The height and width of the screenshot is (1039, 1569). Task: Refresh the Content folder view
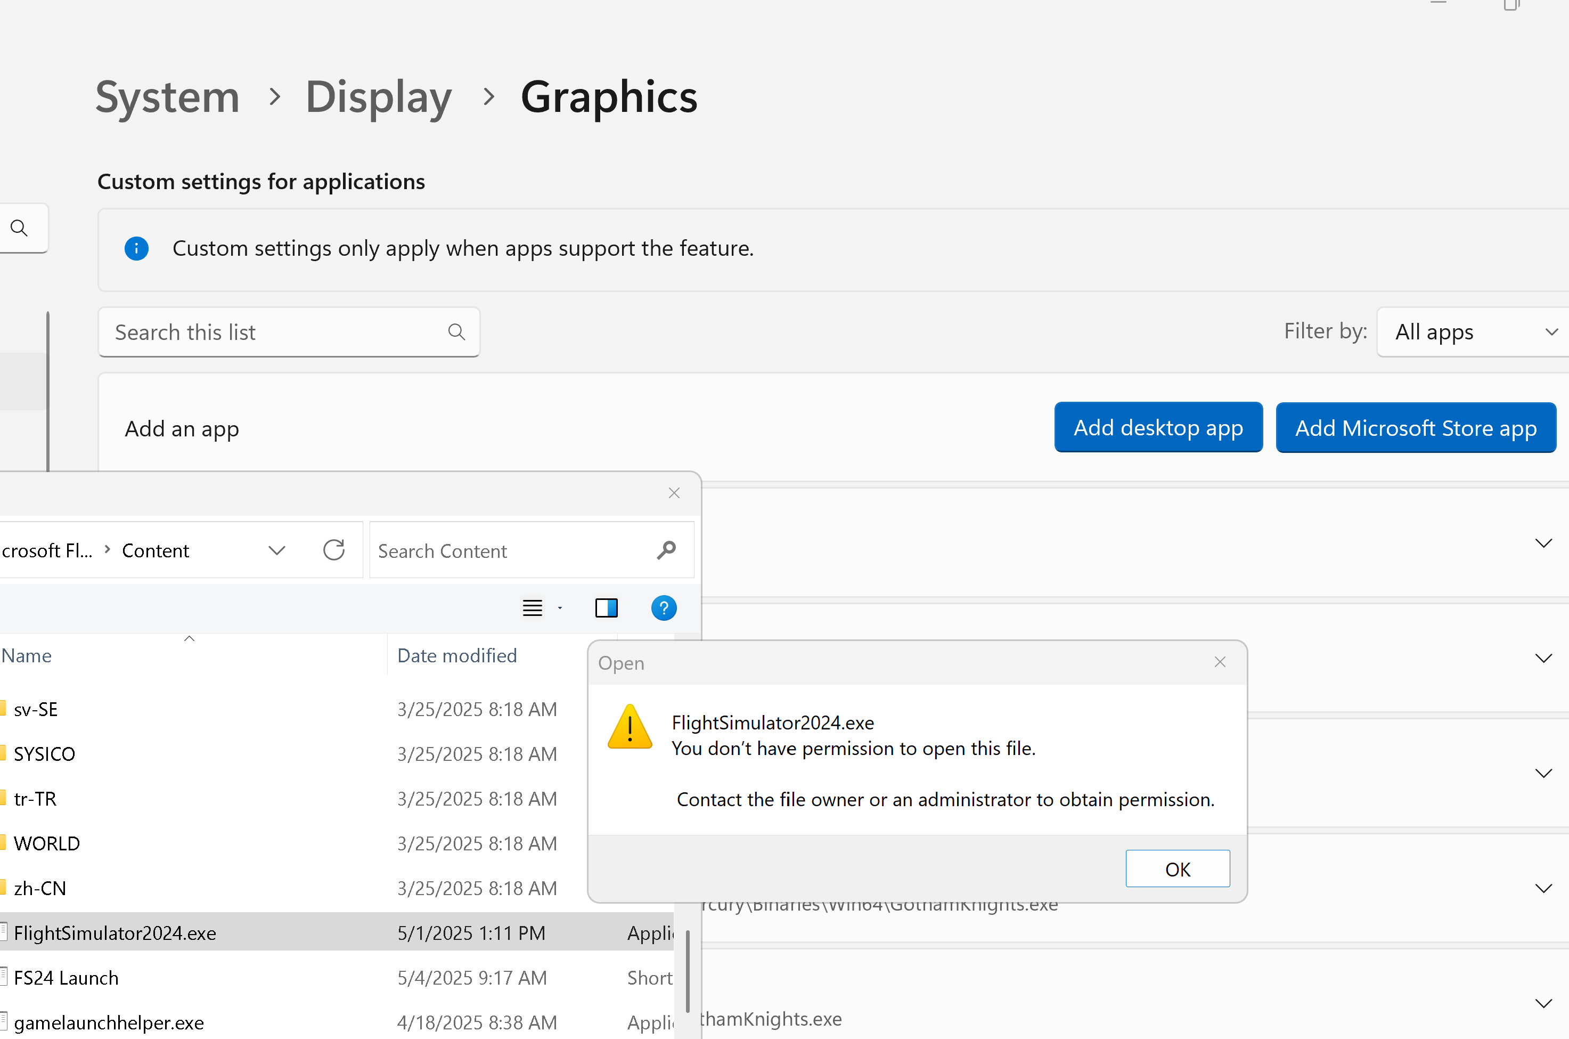[x=334, y=550]
